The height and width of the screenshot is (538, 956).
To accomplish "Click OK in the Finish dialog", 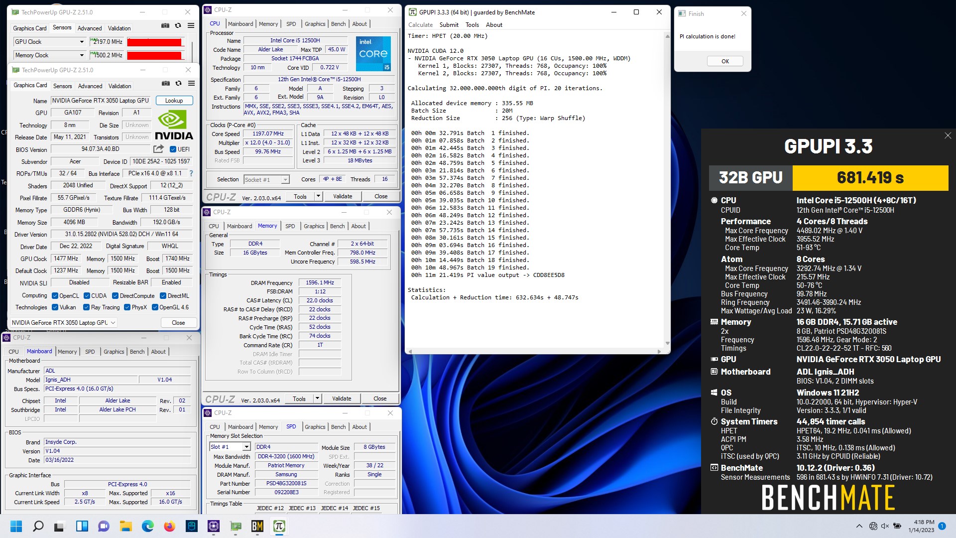I will (x=725, y=61).
